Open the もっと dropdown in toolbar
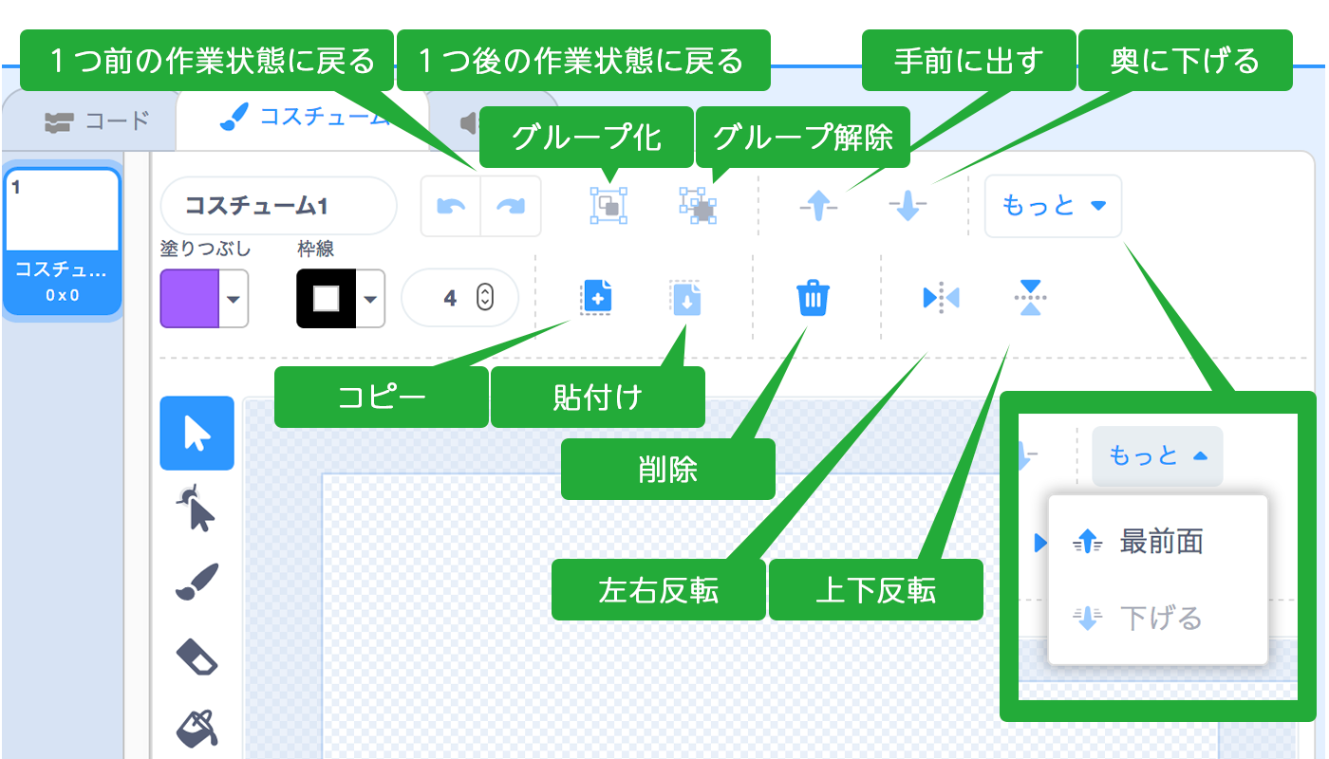Image resolution: width=1329 pixels, height=759 pixels. [x=1053, y=206]
